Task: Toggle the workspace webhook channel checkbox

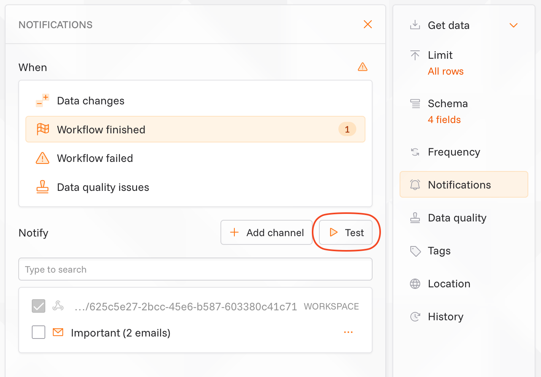Action: pyautogui.click(x=39, y=306)
